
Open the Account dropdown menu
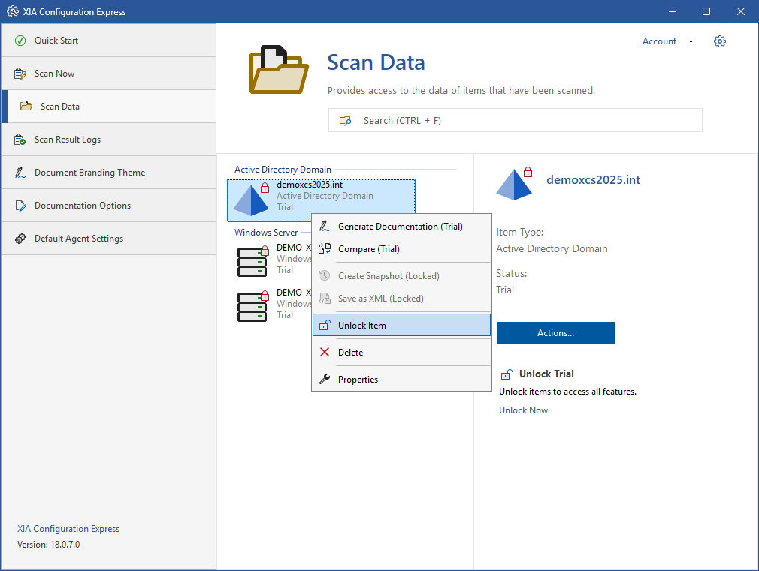(667, 41)
